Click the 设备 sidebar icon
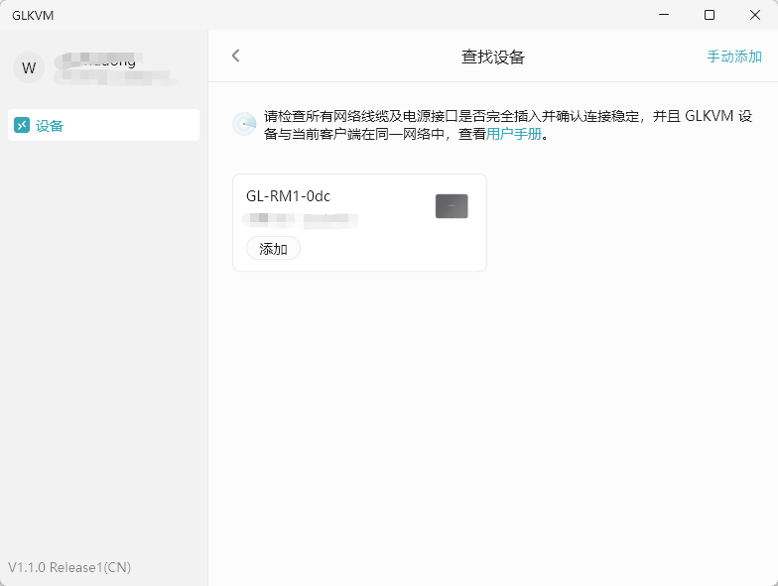Image resolution: width=778 pixels, height=586 pixels. [22, 125]
